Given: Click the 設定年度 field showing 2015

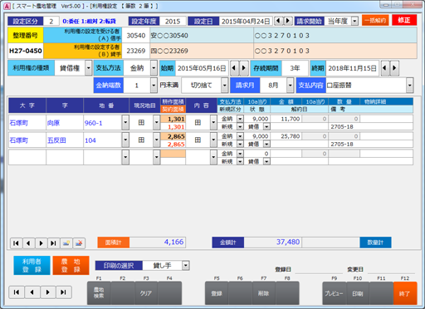Looking at the screenshot, I should tap(173, 22).
